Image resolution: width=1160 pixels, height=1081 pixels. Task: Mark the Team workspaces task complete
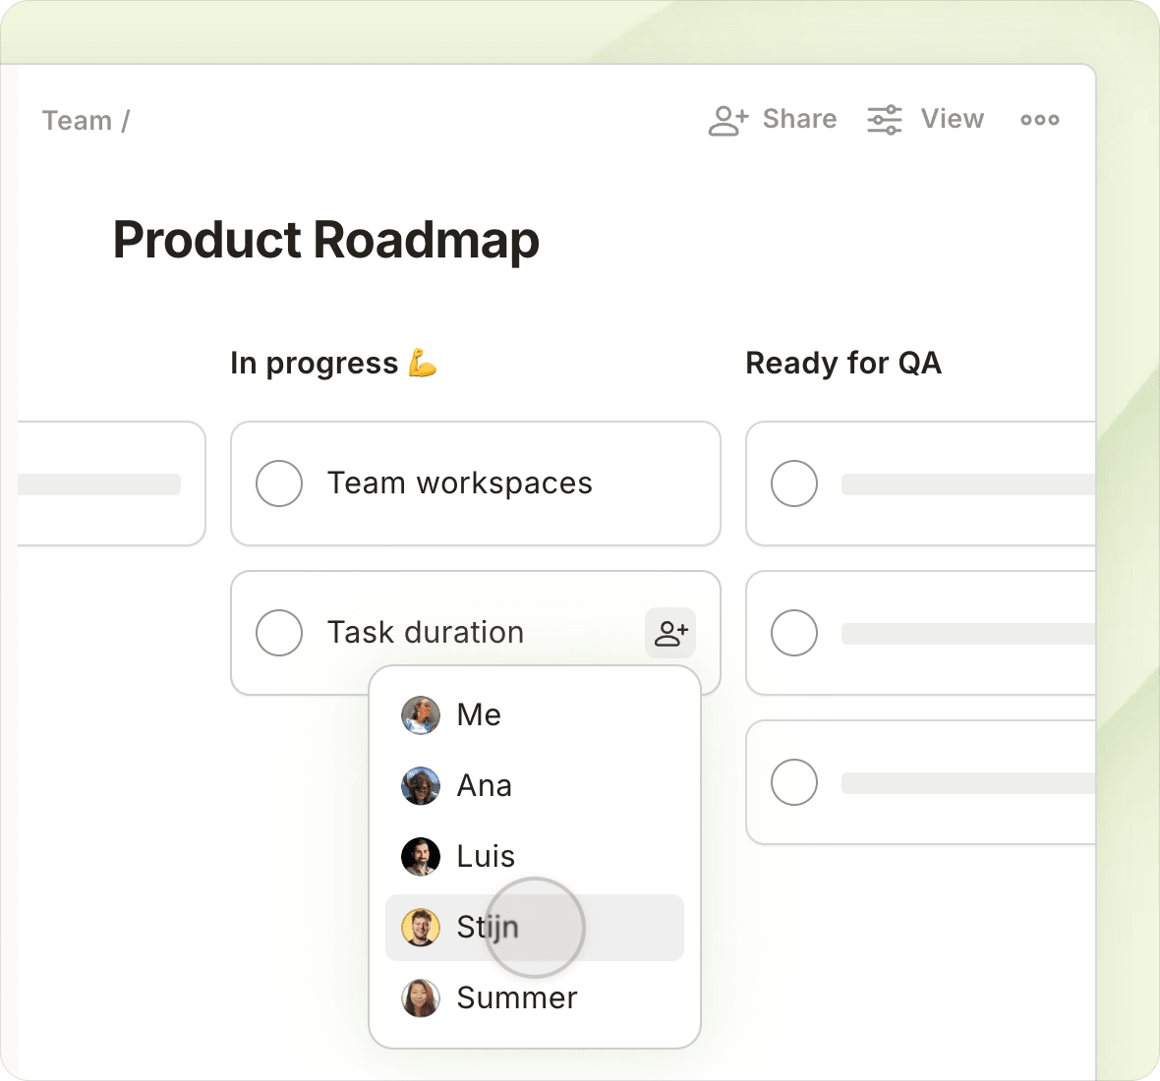click(x=278, y=484)
